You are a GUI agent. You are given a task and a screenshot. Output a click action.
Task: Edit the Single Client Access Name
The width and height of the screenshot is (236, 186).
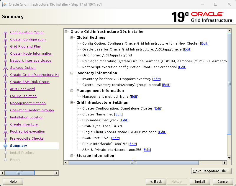(x=162, y=132)
